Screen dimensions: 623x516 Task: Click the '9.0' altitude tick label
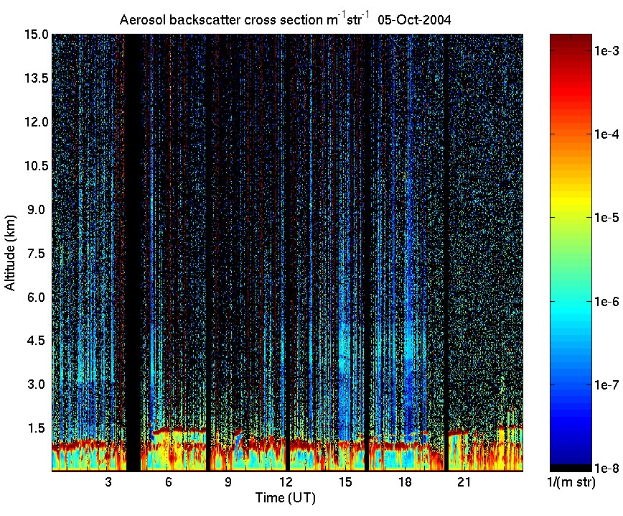tap(37, 209)
